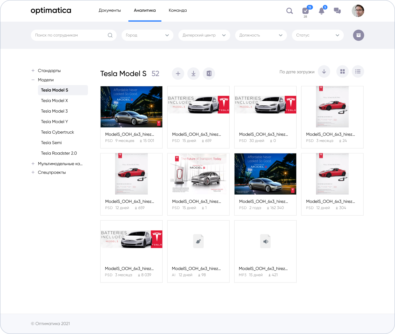Open the Статус dropdown
The image size is (395, 334).
[x=318, y=35]
